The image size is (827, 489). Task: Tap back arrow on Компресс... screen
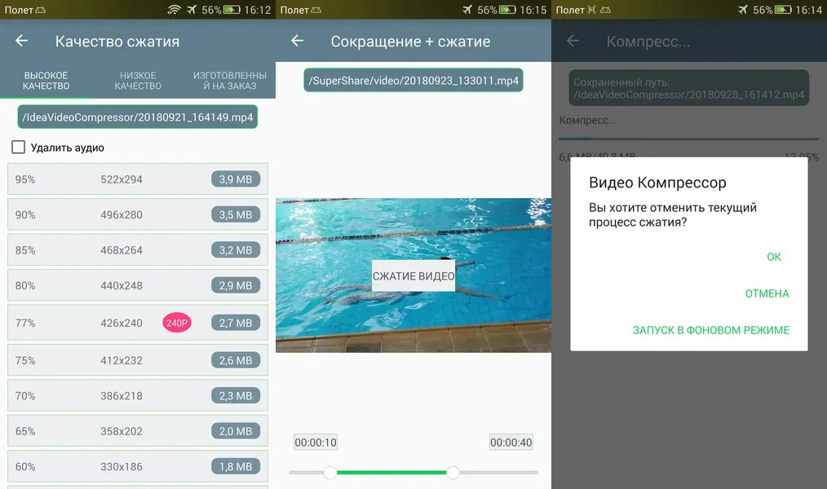(x=573, y=41)
